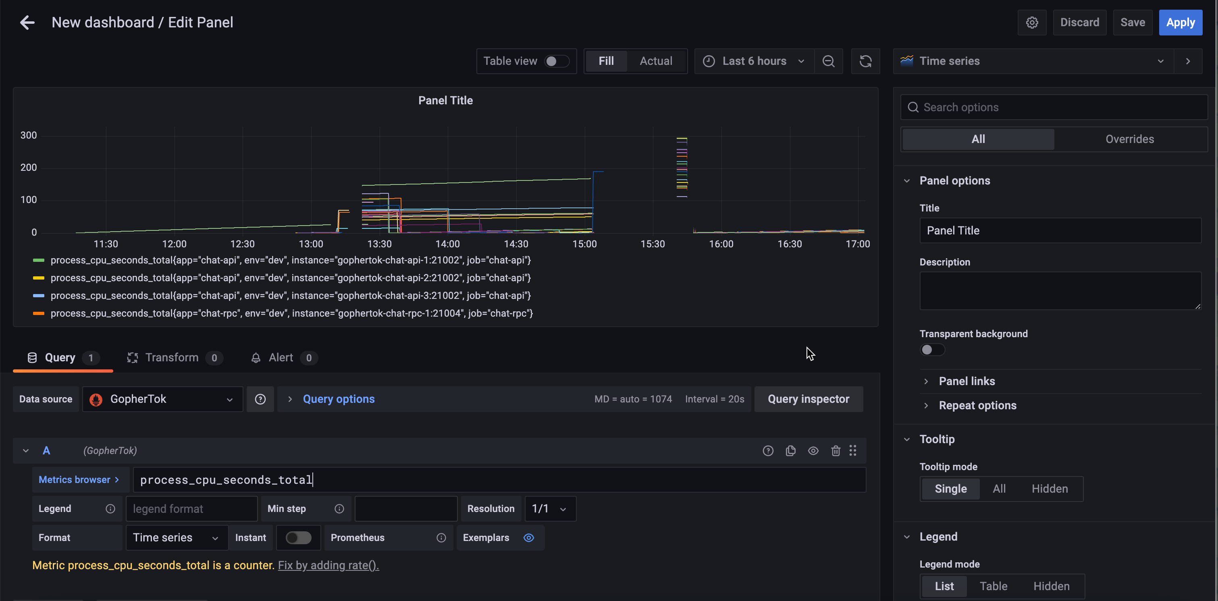Open dashboard settings gear icon
1218x601 pixels.
point(1032,22)
